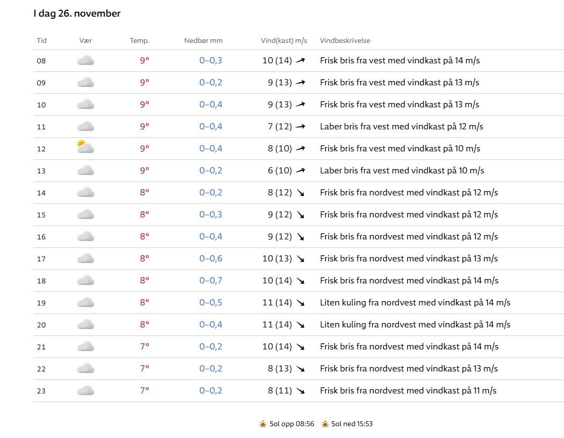The height and width of the screenshot is (438, 564).
Task: Click the precipitation value 0–0,7 at hour 18
Action: pos(210,281)
